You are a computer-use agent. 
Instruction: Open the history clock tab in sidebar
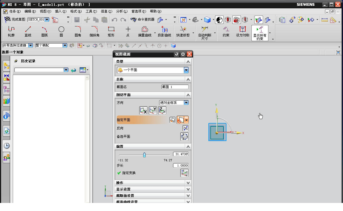(x=6, y=146)
